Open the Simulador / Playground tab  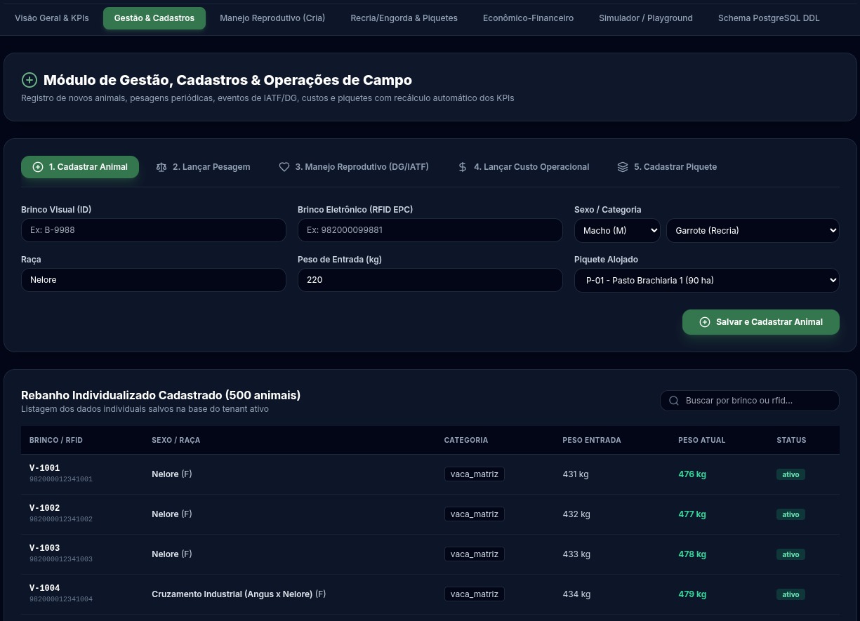[646, 18]
